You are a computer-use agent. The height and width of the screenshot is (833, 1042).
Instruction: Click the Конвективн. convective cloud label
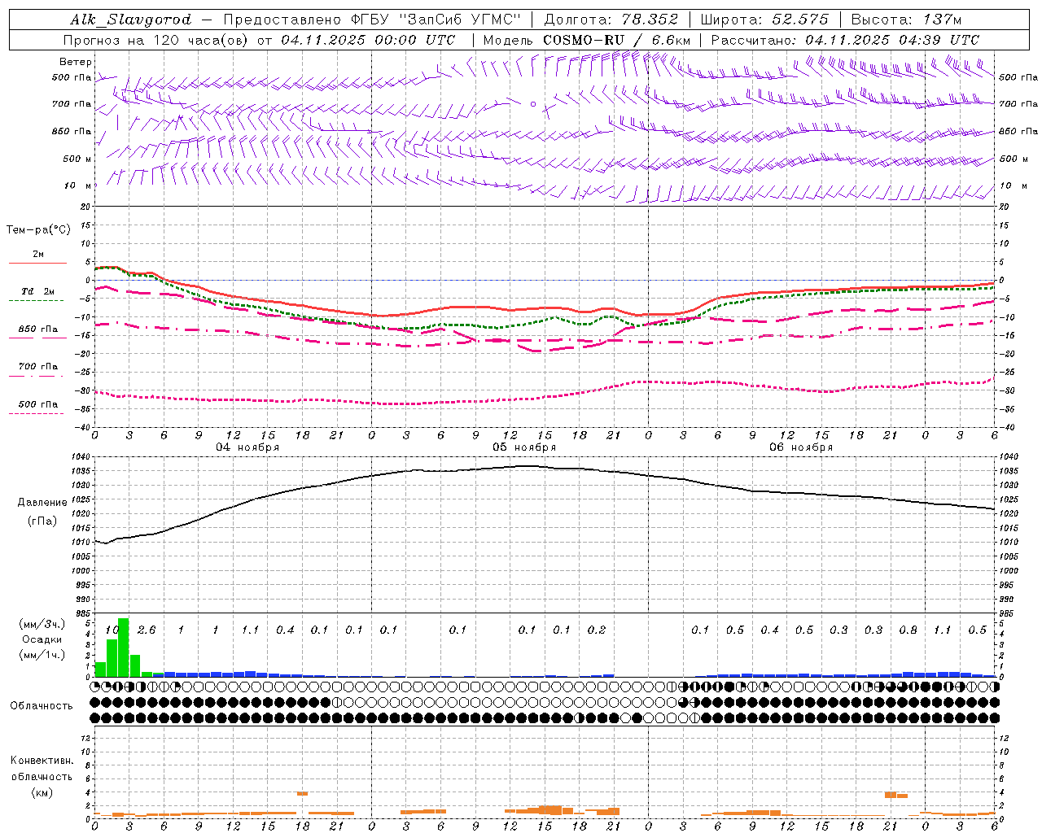tap(42, 761)
